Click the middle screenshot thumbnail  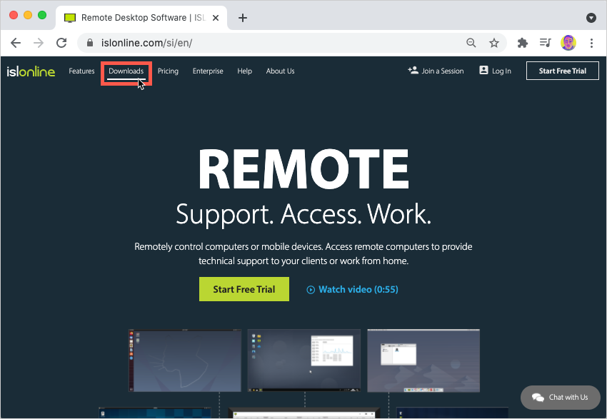[303, 360]
